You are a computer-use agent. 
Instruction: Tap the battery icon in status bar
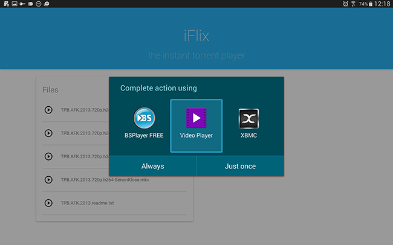(371, 4)
